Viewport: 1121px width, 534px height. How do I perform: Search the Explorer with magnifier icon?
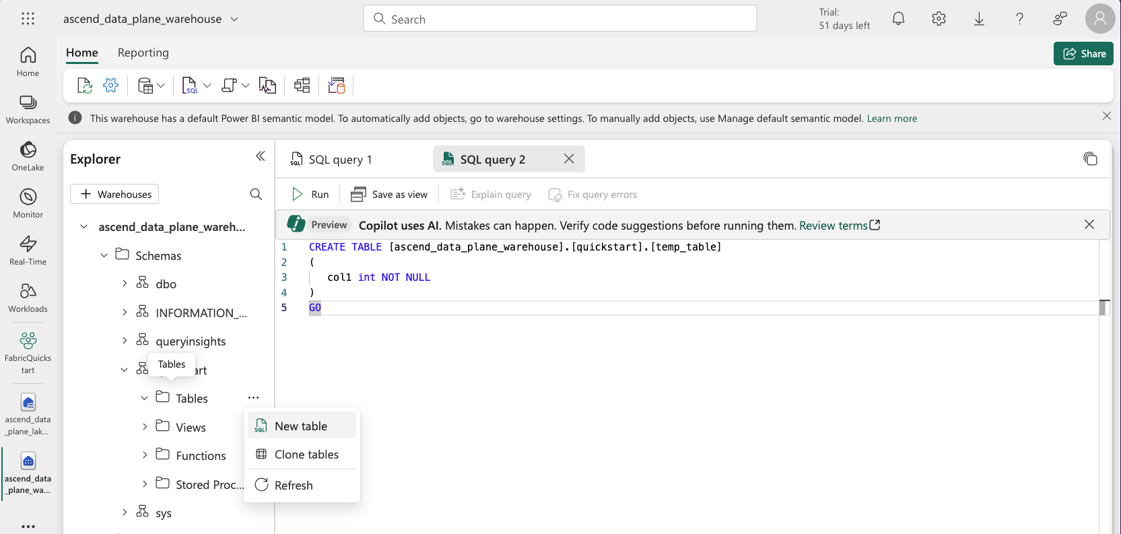point(256,194)
